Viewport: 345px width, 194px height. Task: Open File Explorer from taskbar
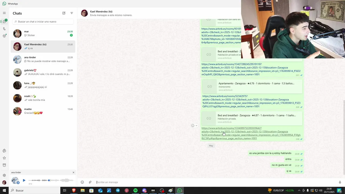pos(82,190)
